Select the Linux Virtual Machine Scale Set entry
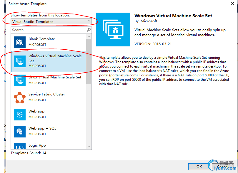 tap(49, 80)
